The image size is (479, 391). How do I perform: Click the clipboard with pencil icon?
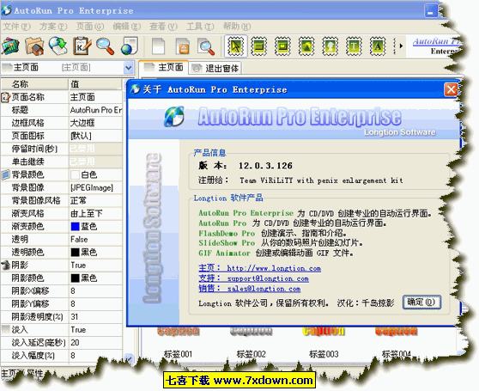tap(82, 46)
